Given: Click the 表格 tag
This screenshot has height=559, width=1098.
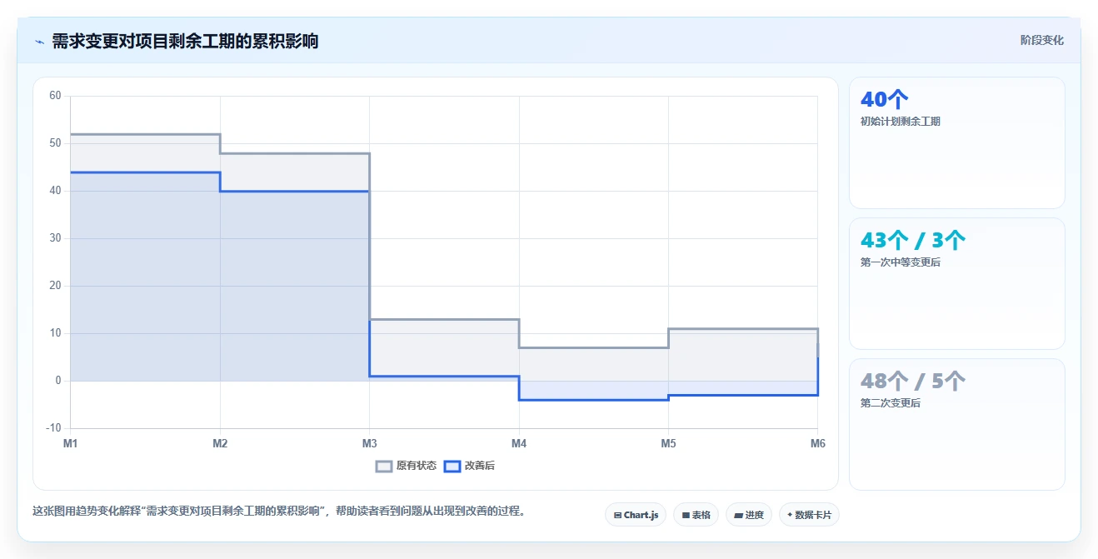Looking at the screenshot, I should [x=696, y=515].
